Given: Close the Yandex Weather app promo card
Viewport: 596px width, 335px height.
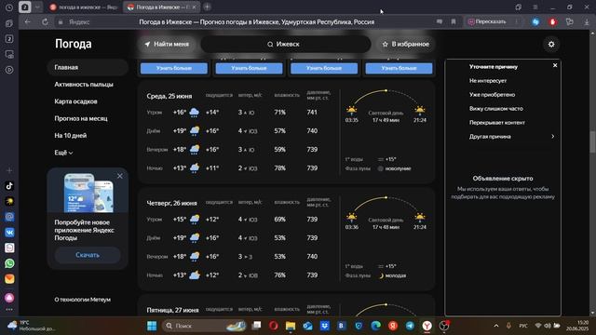Looking at the screenshot, I should (x=120, y=176).
